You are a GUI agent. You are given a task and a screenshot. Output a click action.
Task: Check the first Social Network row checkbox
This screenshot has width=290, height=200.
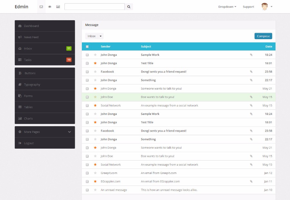tap(87, 106)
